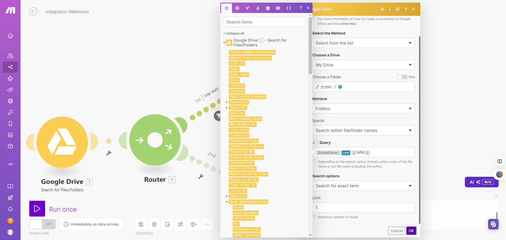The height and width of the screenshot is (240, 506).
Task: Open the Select the Method dropdown
Action: click(x=364, y=43)
